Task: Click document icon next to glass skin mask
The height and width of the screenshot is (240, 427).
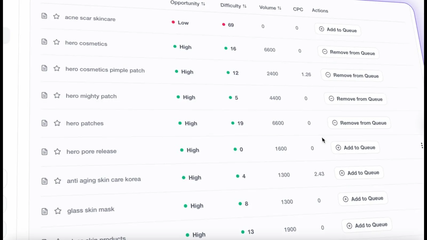Action: pos(45,211)
